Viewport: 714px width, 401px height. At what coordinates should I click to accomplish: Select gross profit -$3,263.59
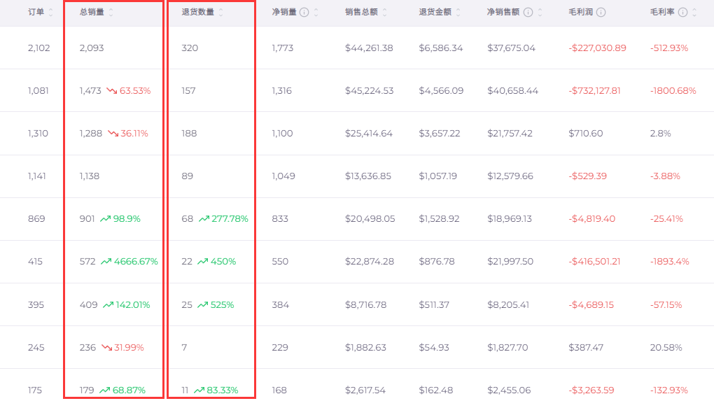point(591,390)
